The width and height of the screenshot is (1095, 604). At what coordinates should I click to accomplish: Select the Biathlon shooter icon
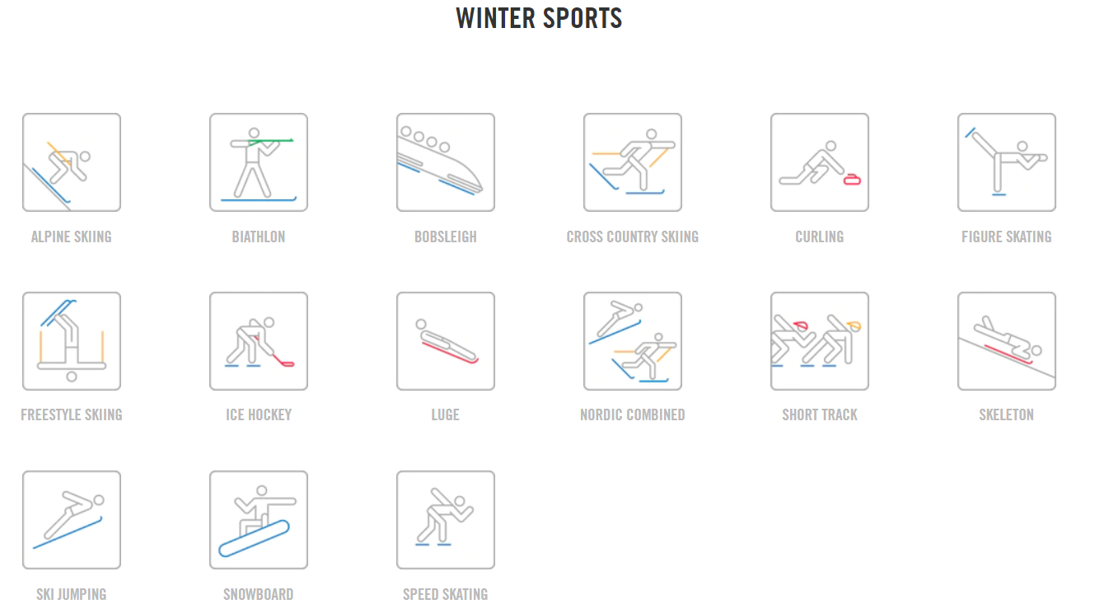pos(259,162)
